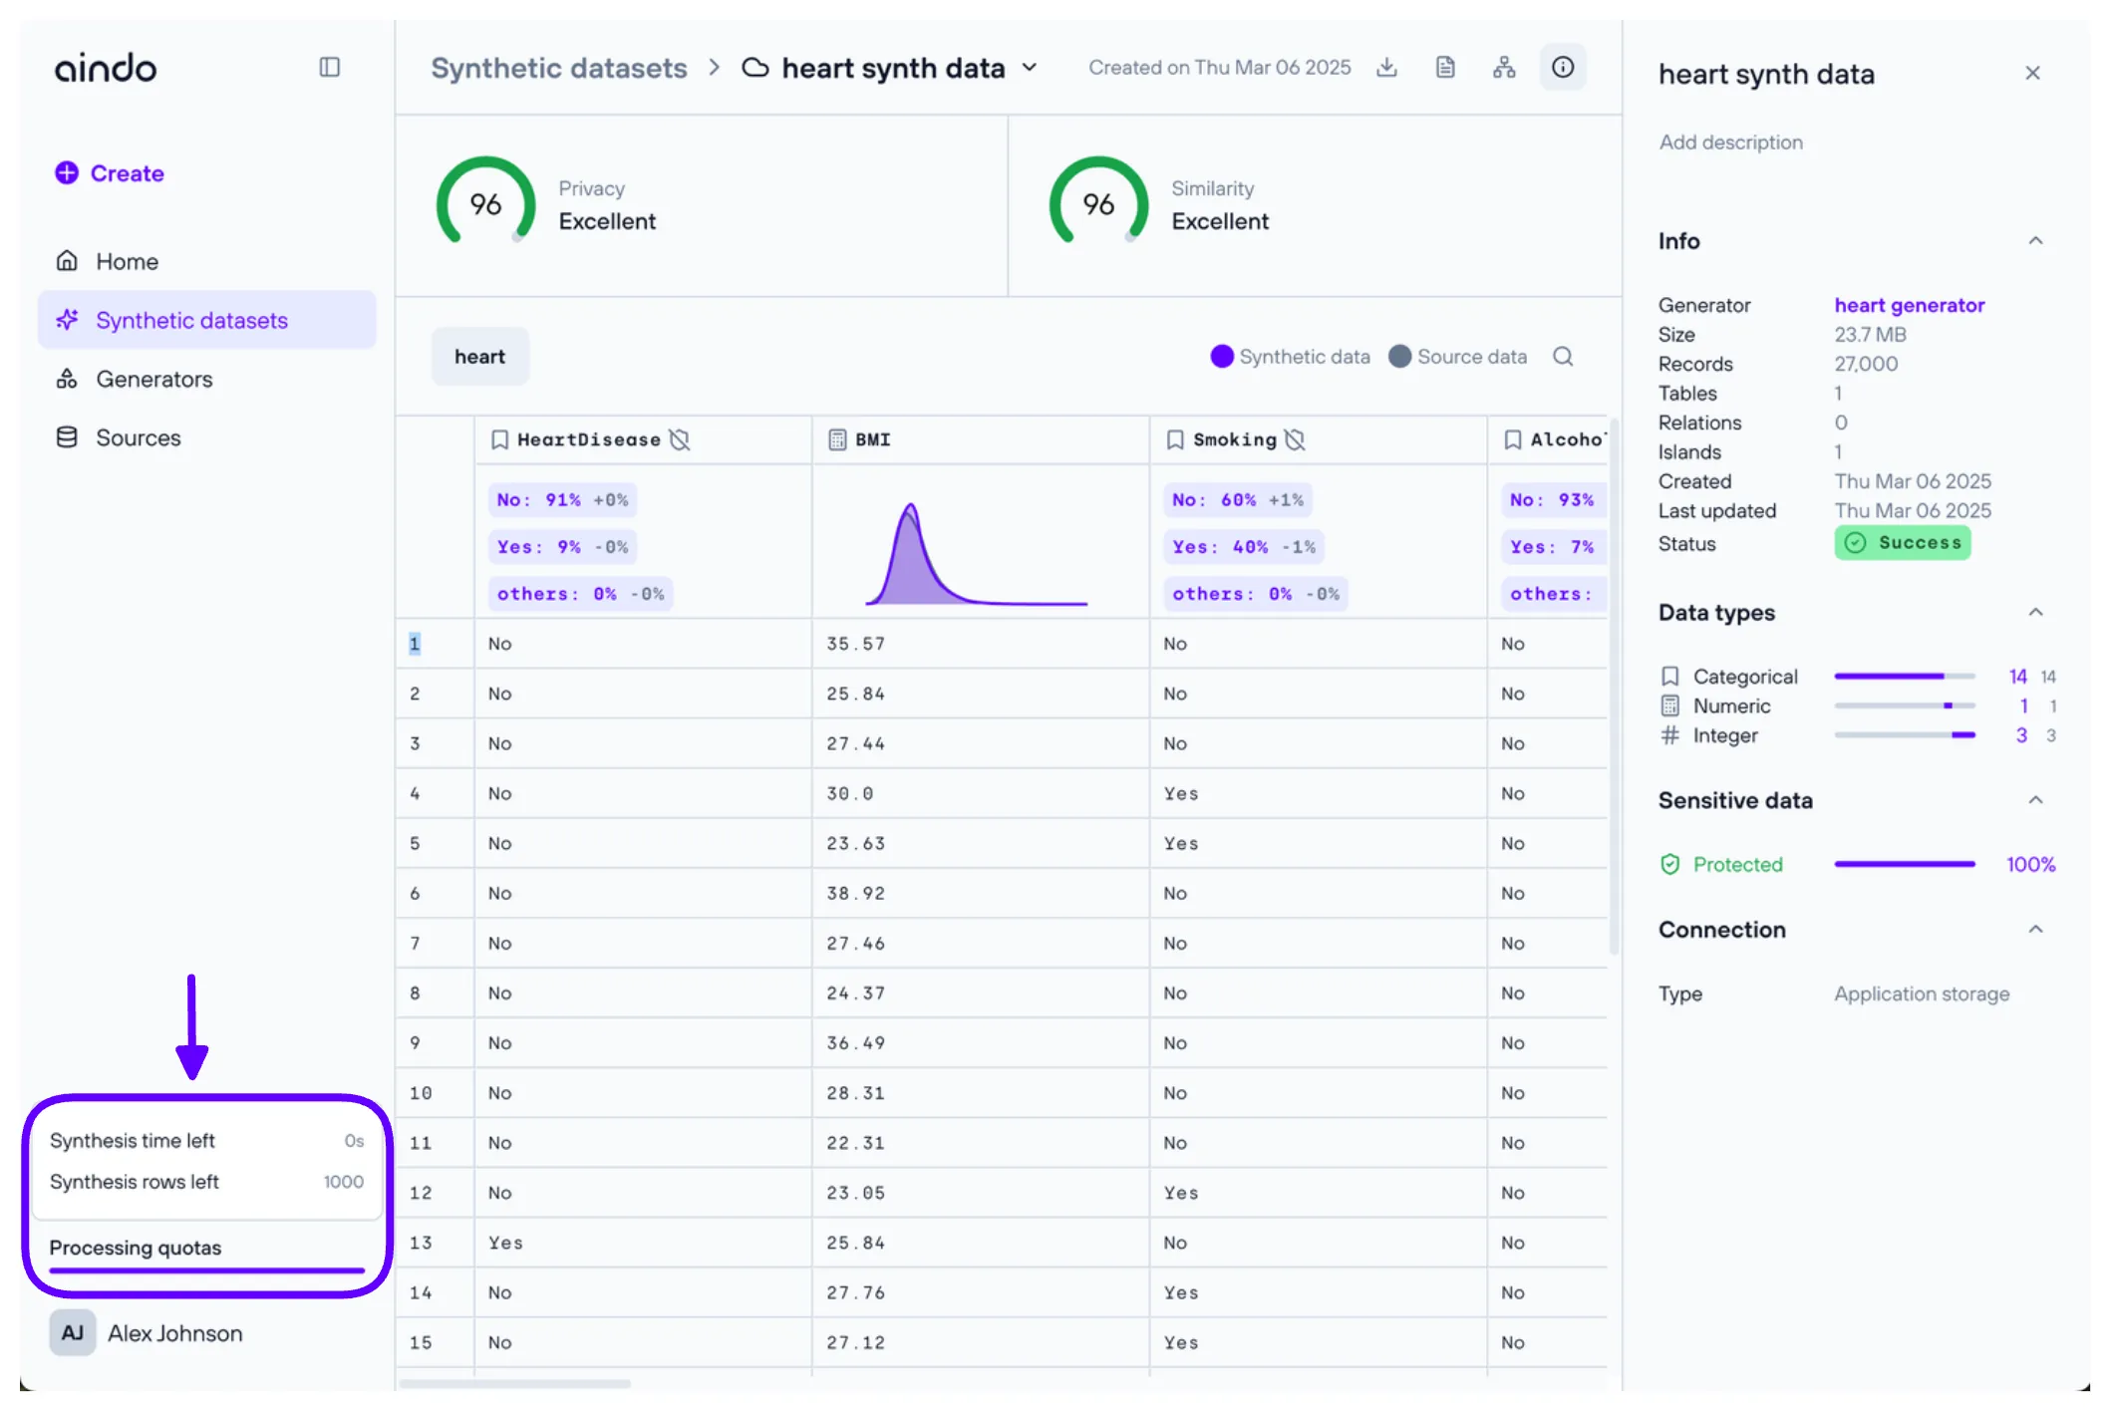
Task: Download the heart synth data
Action: point(1386,68)
